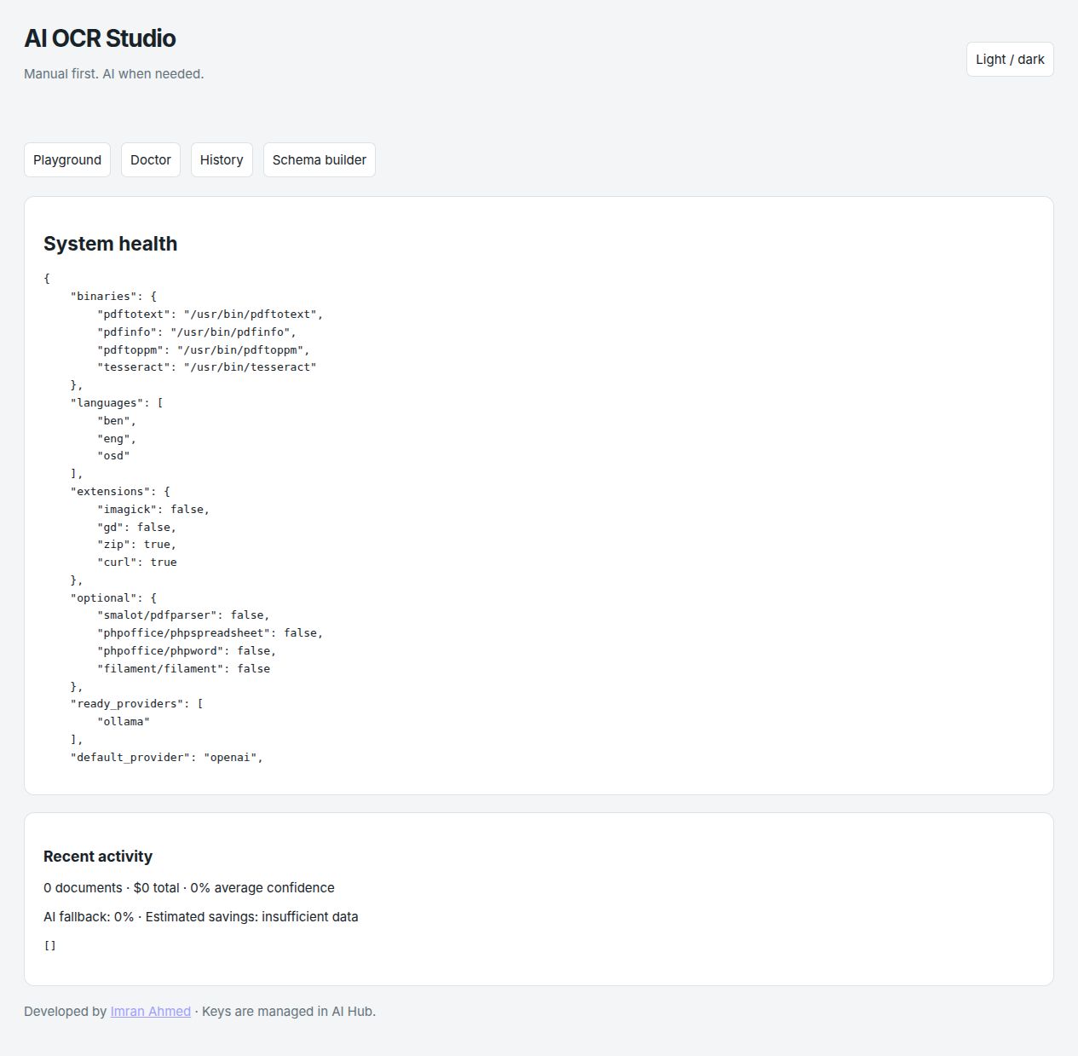Click the "ben" language entry
Viewport: 1078px width, 1056px height.
tap(117, 421)
